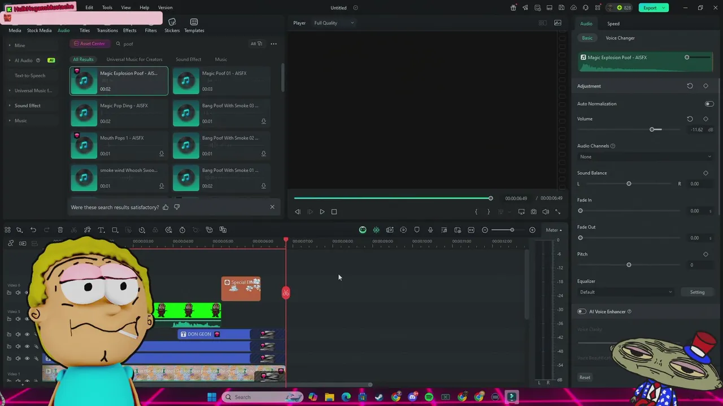Click the play button in player
The height and width of the screenshot is (406, 723).
coord(322,211)
